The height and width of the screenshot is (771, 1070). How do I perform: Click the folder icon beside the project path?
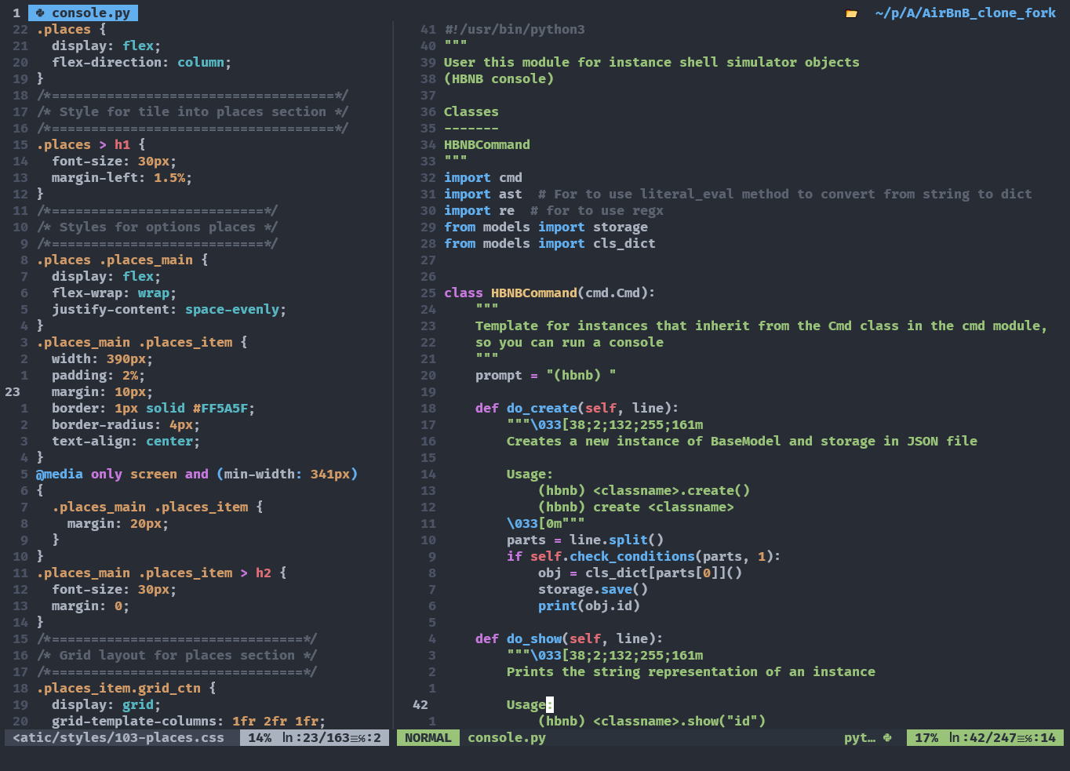pyautogui.click(x=851, y=13)
